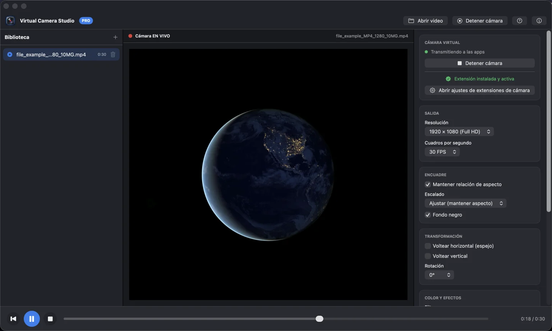Tick the Voltear vertical checkbox
The image size is (552, 331).
428,256
